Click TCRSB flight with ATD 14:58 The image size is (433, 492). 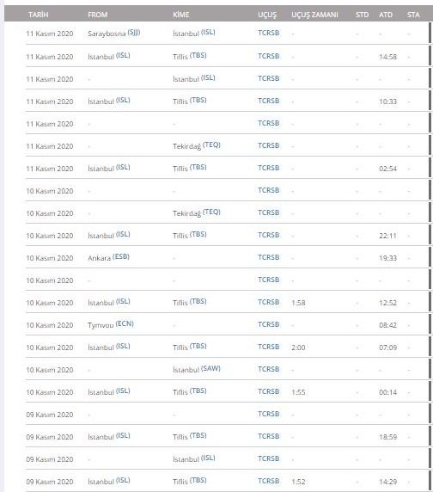269,56
